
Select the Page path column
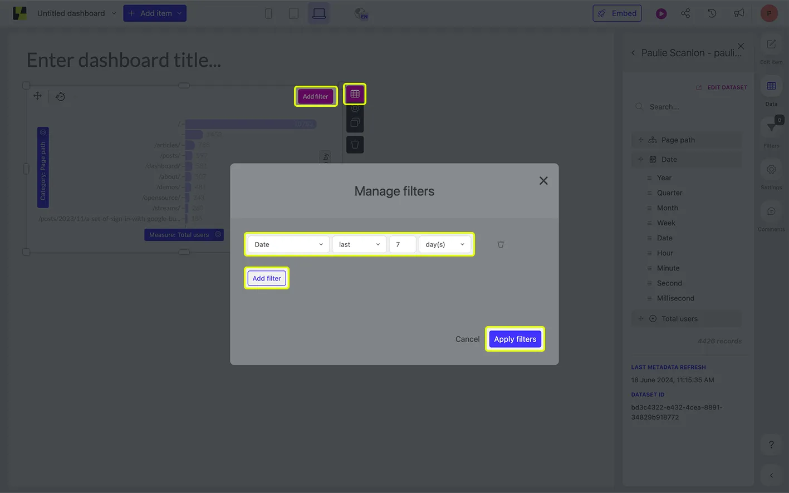[x=687, y=140]
